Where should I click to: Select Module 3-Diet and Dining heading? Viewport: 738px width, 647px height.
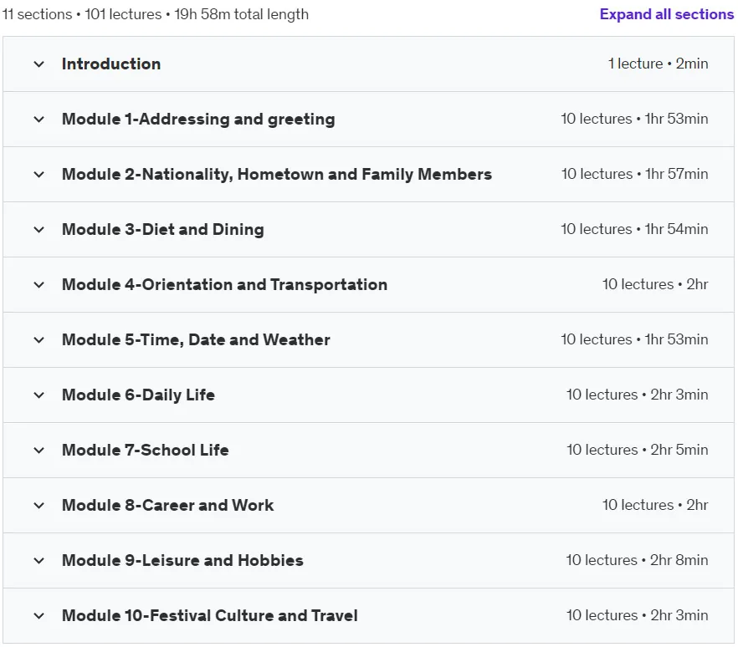[x=163, y=229]
